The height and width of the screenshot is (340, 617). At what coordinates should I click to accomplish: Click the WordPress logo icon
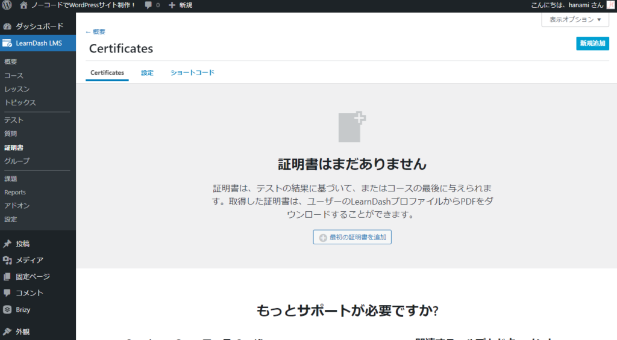7,5
